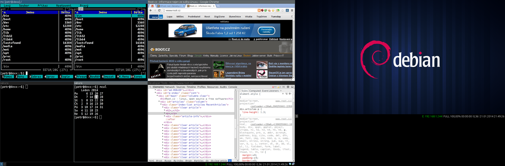The width and height of the screenshot is (505, 166).
Task: Close the Root.cz Chrome tab
Action: click(214, 6)
